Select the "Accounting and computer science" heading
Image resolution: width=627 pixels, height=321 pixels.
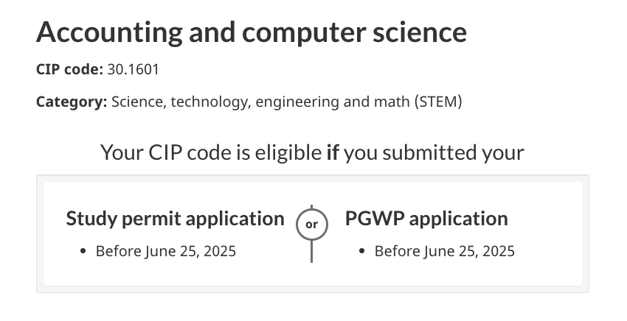coord(252,32)
